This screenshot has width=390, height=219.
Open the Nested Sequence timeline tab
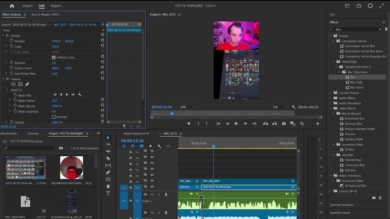point(136,133)
